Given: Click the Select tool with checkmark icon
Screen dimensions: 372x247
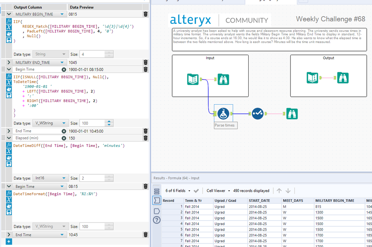Looking at the screenshot, I should (258, 114).
